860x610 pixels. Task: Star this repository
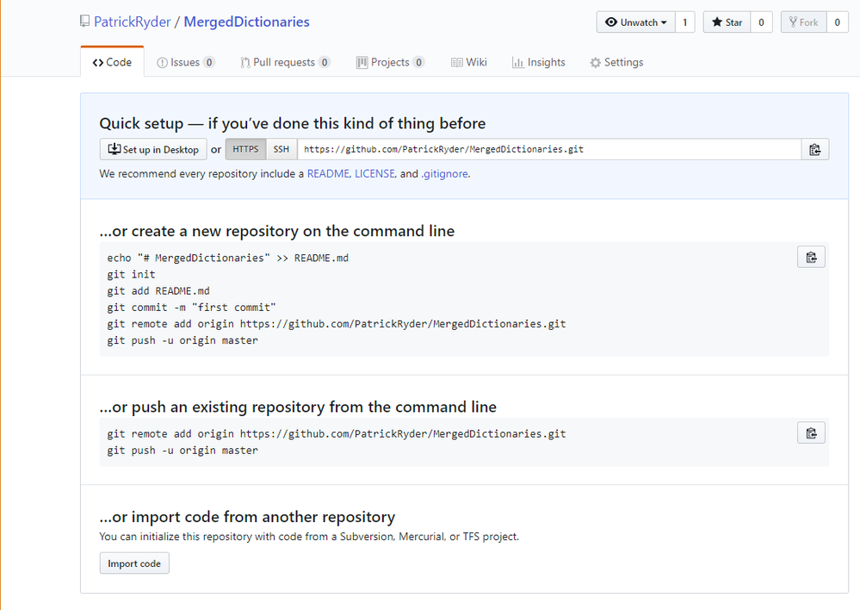[727, 22]
